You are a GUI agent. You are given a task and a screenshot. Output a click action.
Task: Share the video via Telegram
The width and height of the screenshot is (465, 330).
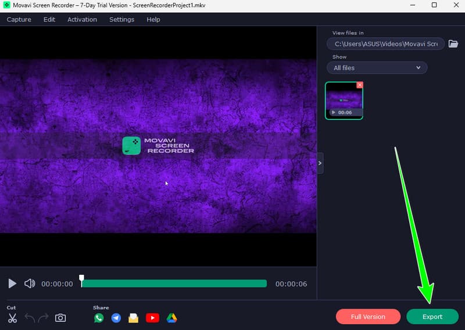point(116,318)
